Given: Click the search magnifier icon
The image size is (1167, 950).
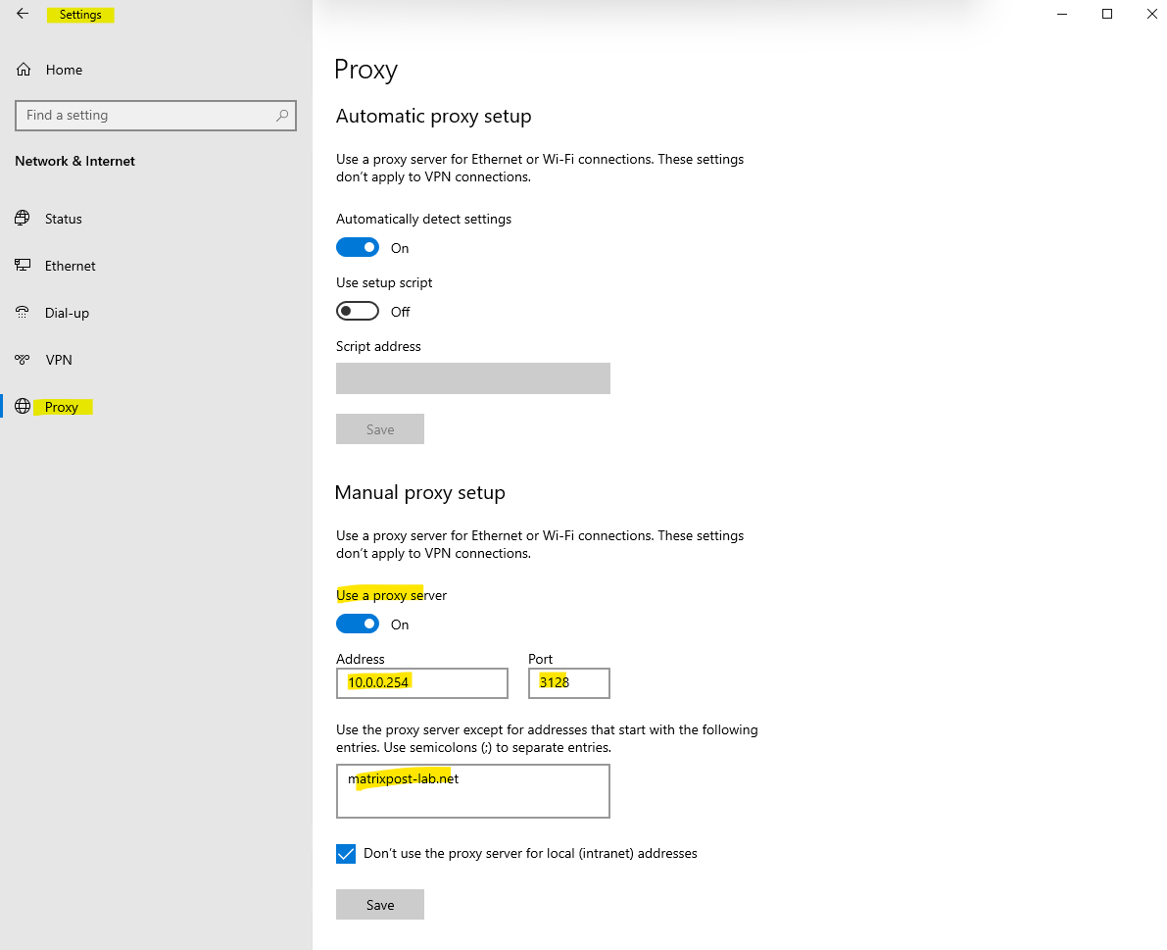Looking at the screenshot, I should coord(282,116).
